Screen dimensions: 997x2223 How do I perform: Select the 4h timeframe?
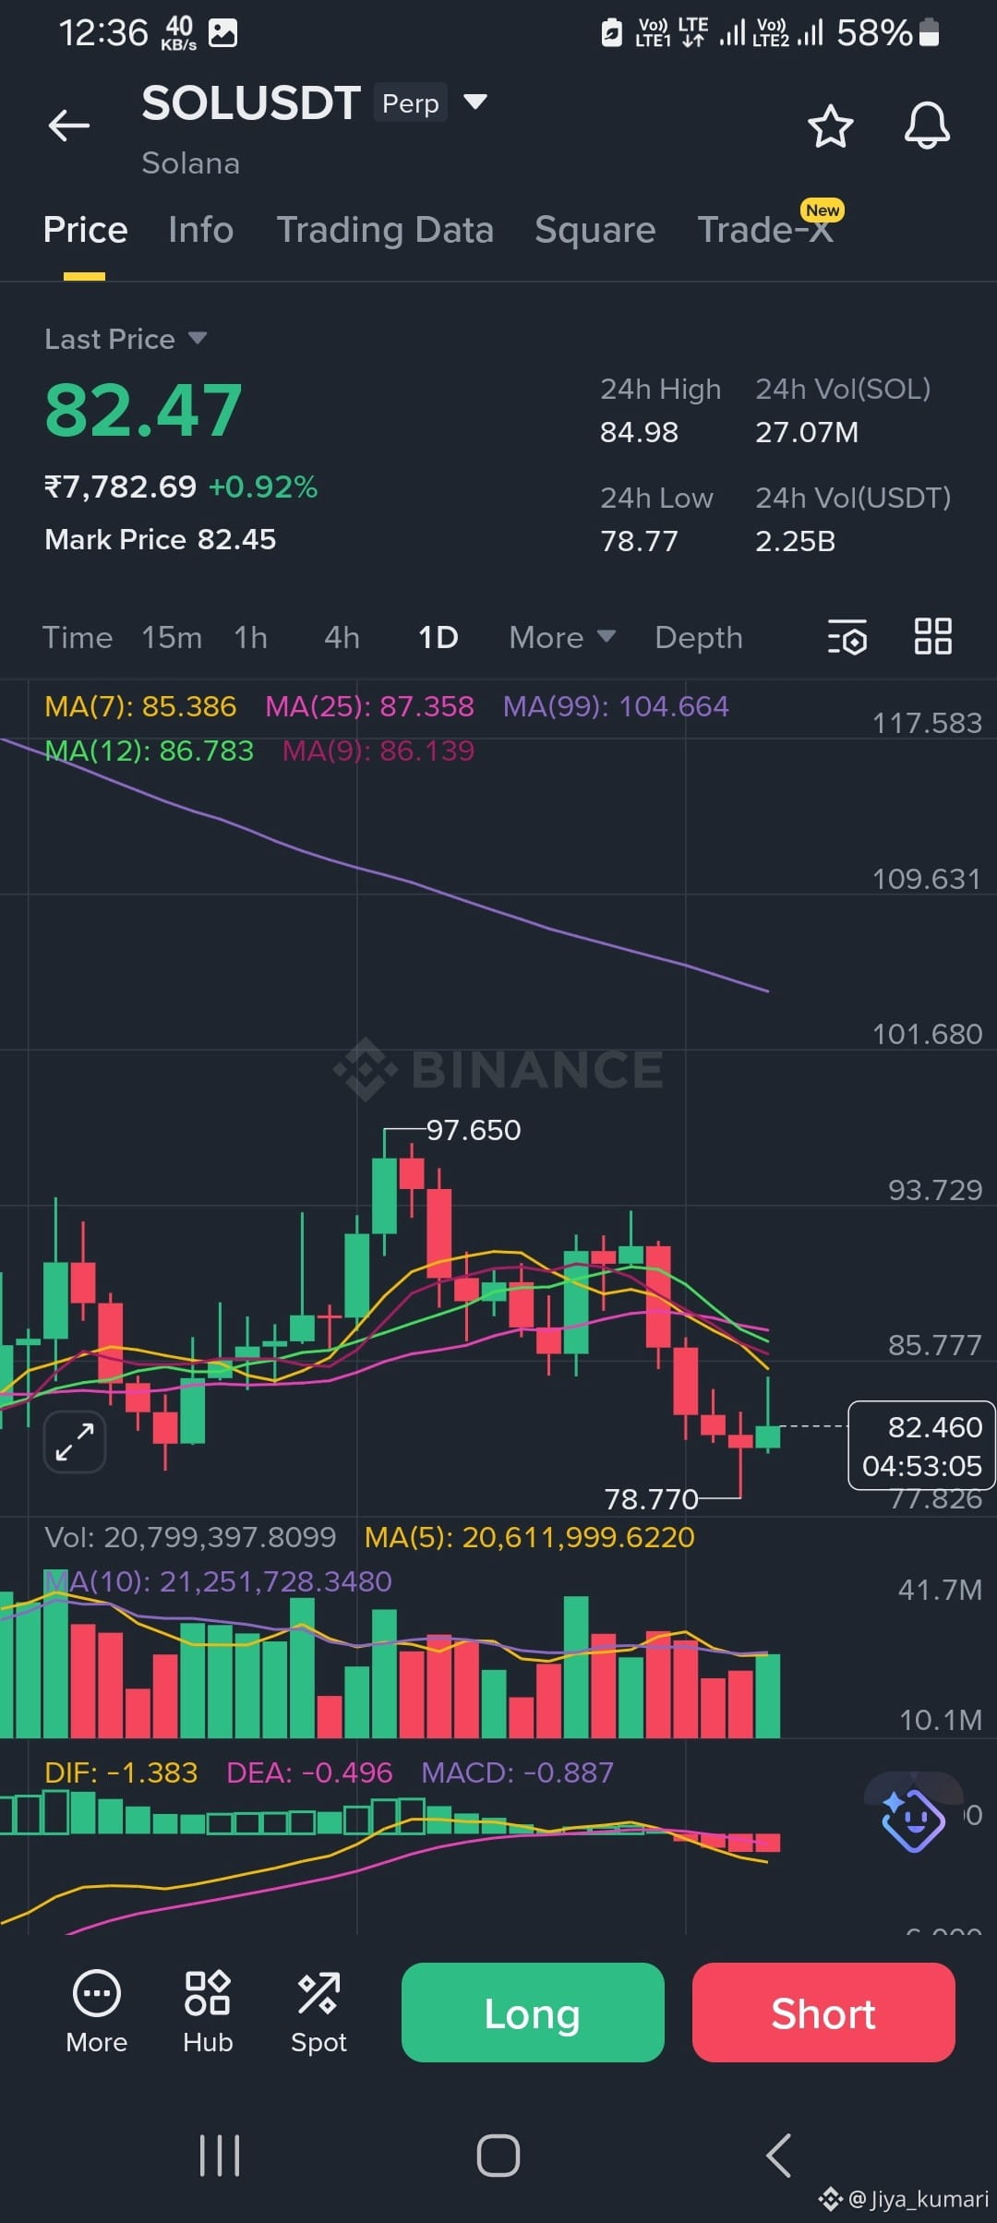(342, 637)
